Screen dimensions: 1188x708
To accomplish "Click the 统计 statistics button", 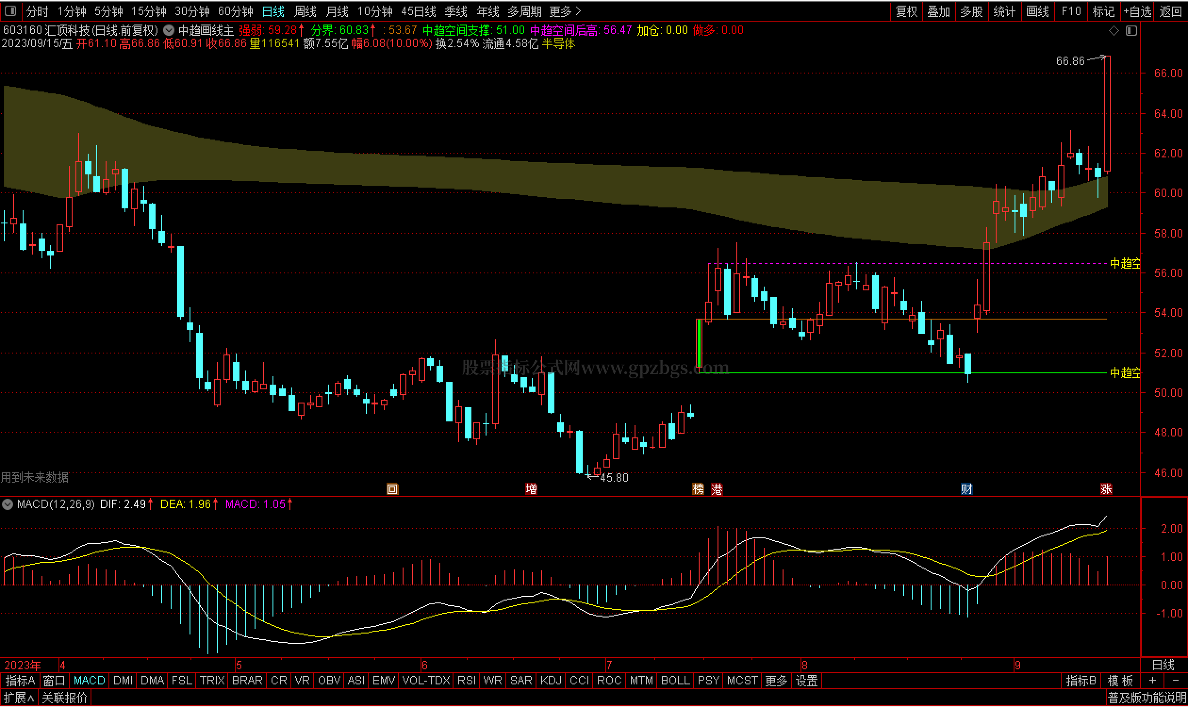I will (x=1004, y=11).
